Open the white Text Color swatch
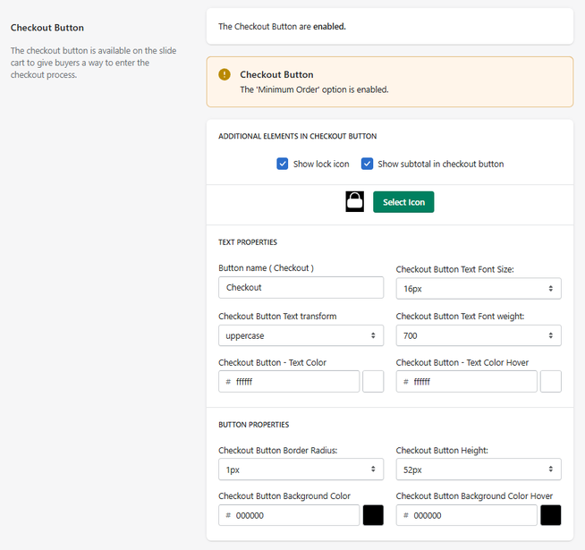The image size is (585, 550). [x=373, y=382]
